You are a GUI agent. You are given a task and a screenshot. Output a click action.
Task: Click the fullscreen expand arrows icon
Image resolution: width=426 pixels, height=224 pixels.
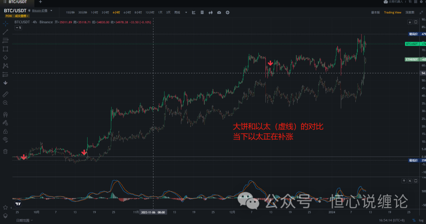point(421,13)
